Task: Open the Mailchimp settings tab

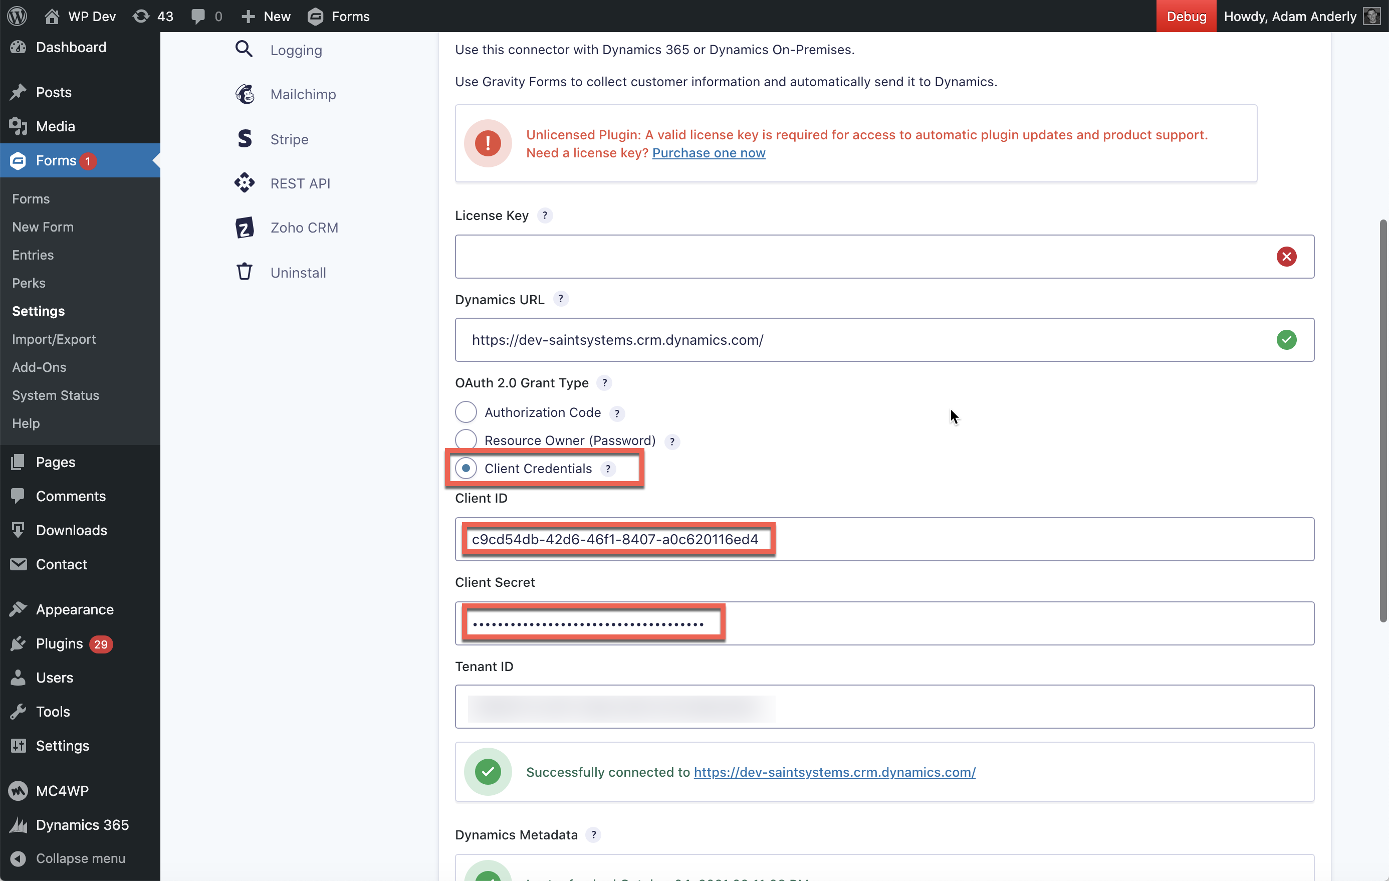Action: 286,94
